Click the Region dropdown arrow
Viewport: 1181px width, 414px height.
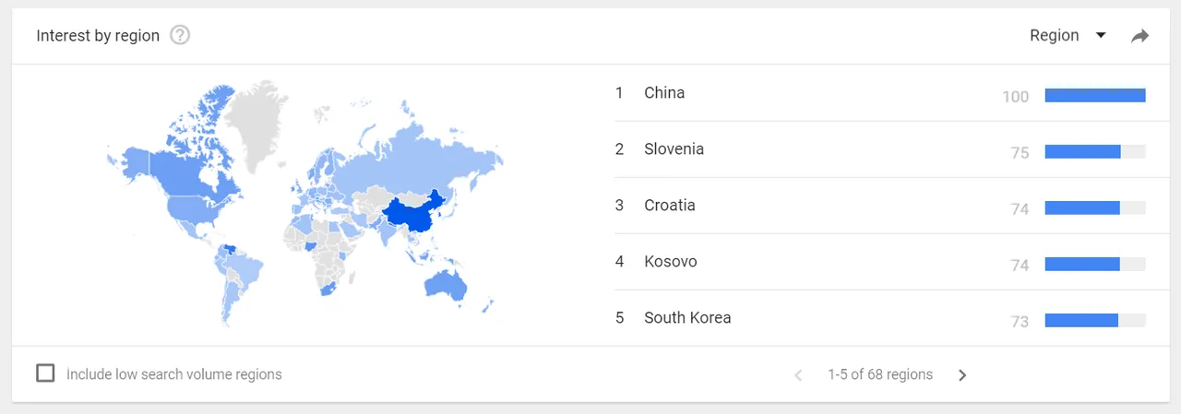pos(1100,36)
